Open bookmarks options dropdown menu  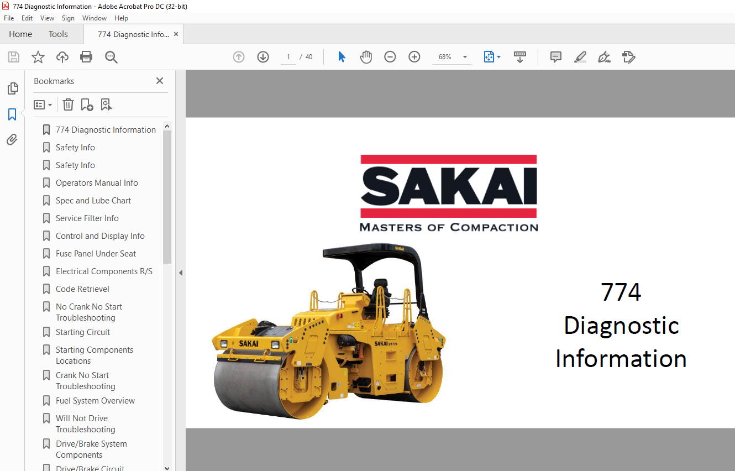click(x=43, y=104)
